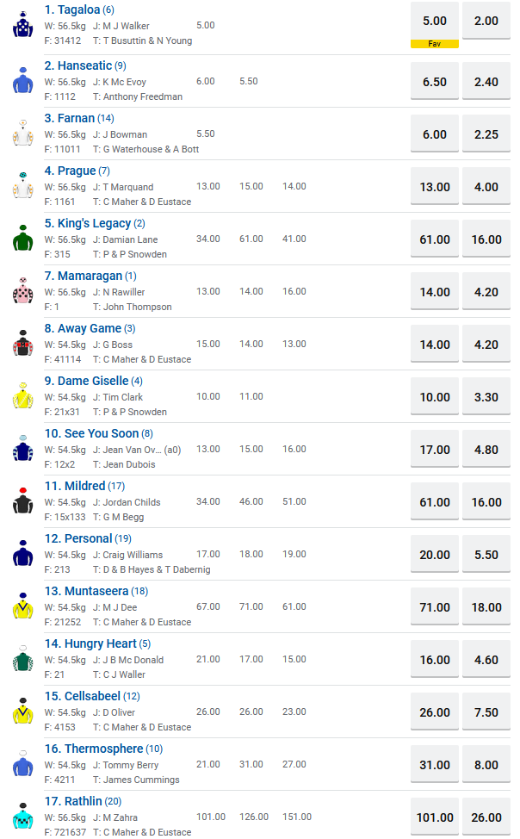Click Hungry Heart's green silks icon
Viewport: 520px width, 839px height.
(22, 658)
